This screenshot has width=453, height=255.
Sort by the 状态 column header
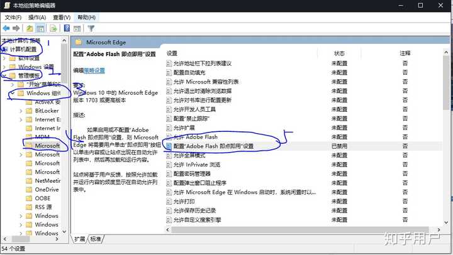(339, 53)
